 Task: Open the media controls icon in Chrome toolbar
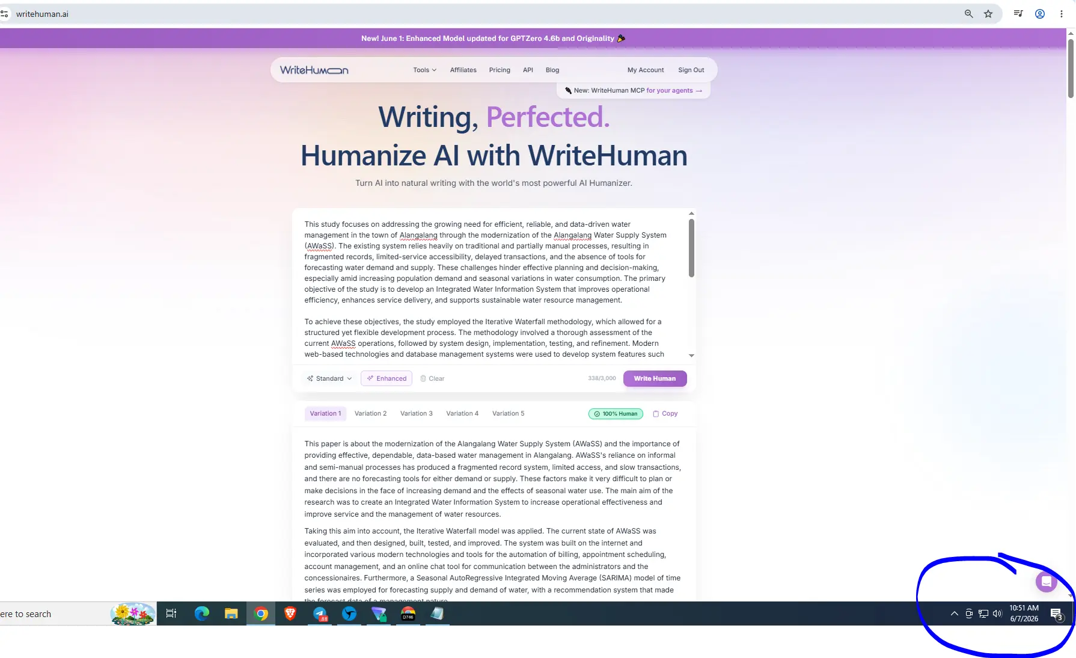1018,14
